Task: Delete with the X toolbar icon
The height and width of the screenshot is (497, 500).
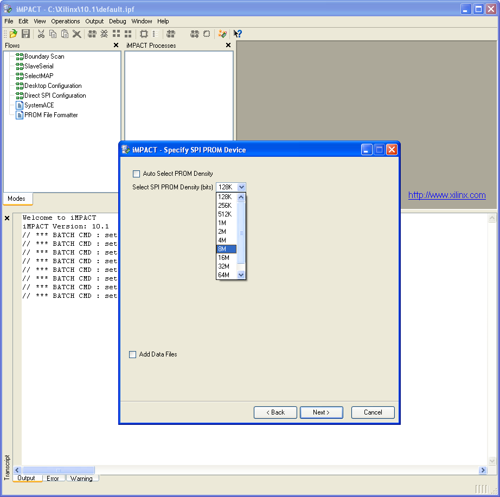Action: point(76,34)
